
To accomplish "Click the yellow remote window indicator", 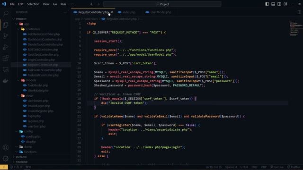I will 4,167.
